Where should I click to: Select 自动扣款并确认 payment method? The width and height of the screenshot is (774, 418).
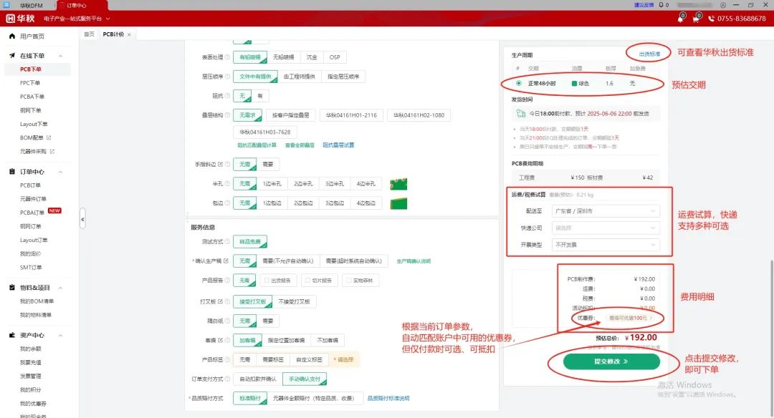tap(258, 379)
